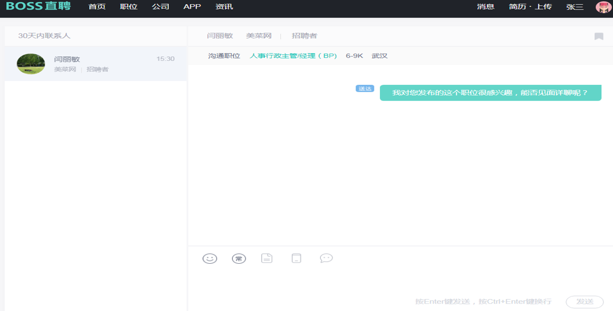Click the phone icon in chat toolbar
613x311 pixels.
[296, 258]
